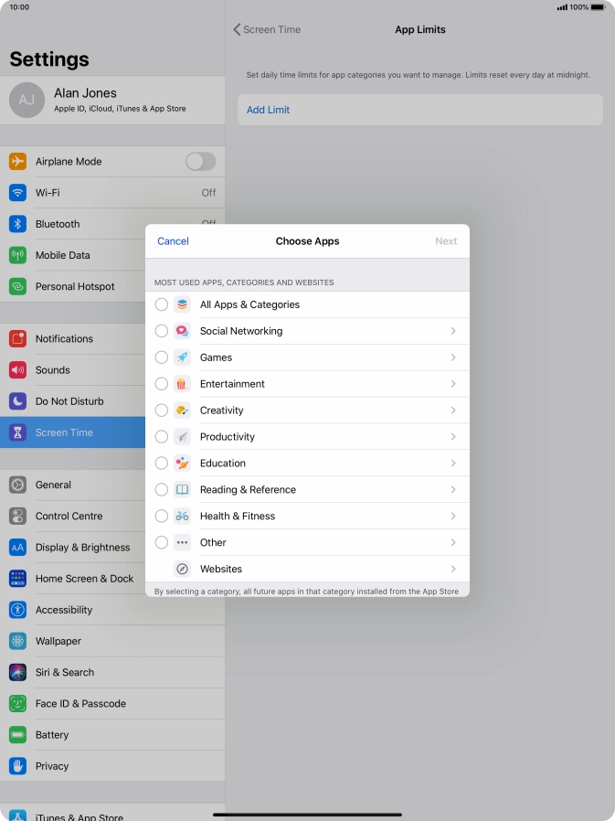
Task: Click the Websites compass icon
Action: point(182,569)
